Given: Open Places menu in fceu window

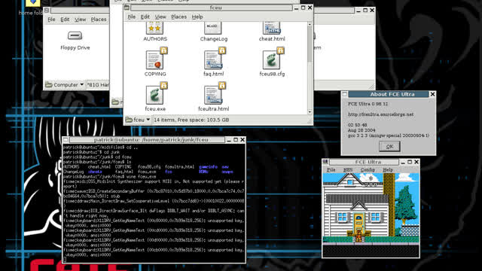Looking at the screenshot, I should point(179,17).
